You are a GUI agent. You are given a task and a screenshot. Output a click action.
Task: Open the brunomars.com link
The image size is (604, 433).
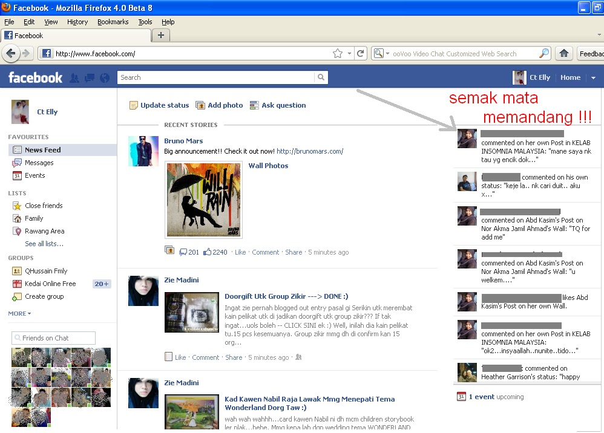(310, 151)
